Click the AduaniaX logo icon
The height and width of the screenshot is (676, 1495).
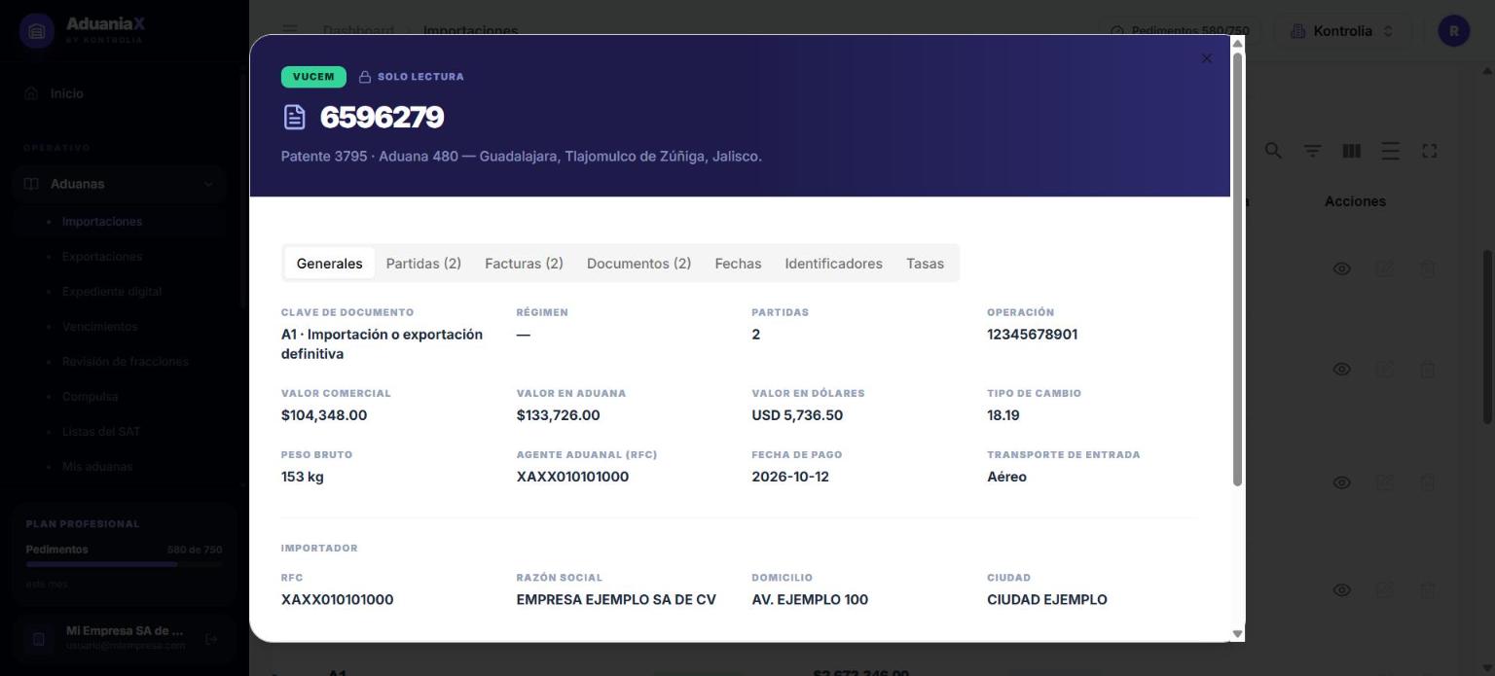37,31
